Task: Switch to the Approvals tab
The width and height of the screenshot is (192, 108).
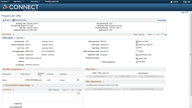Action: tap(19, 38)
